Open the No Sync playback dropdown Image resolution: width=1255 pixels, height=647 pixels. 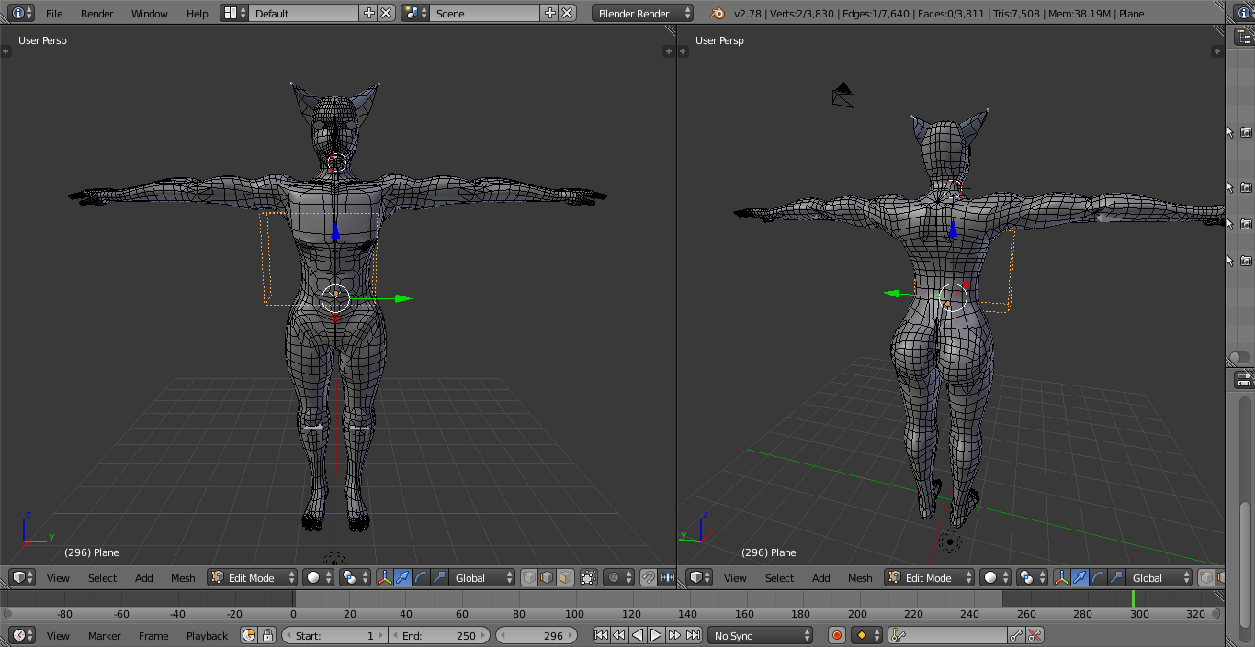point(761,635)
